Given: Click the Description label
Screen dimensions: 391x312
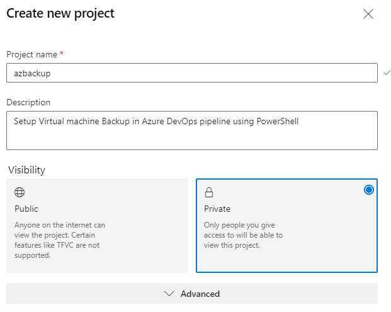Looking at the screenshot, I should click(x=28, y=102).
